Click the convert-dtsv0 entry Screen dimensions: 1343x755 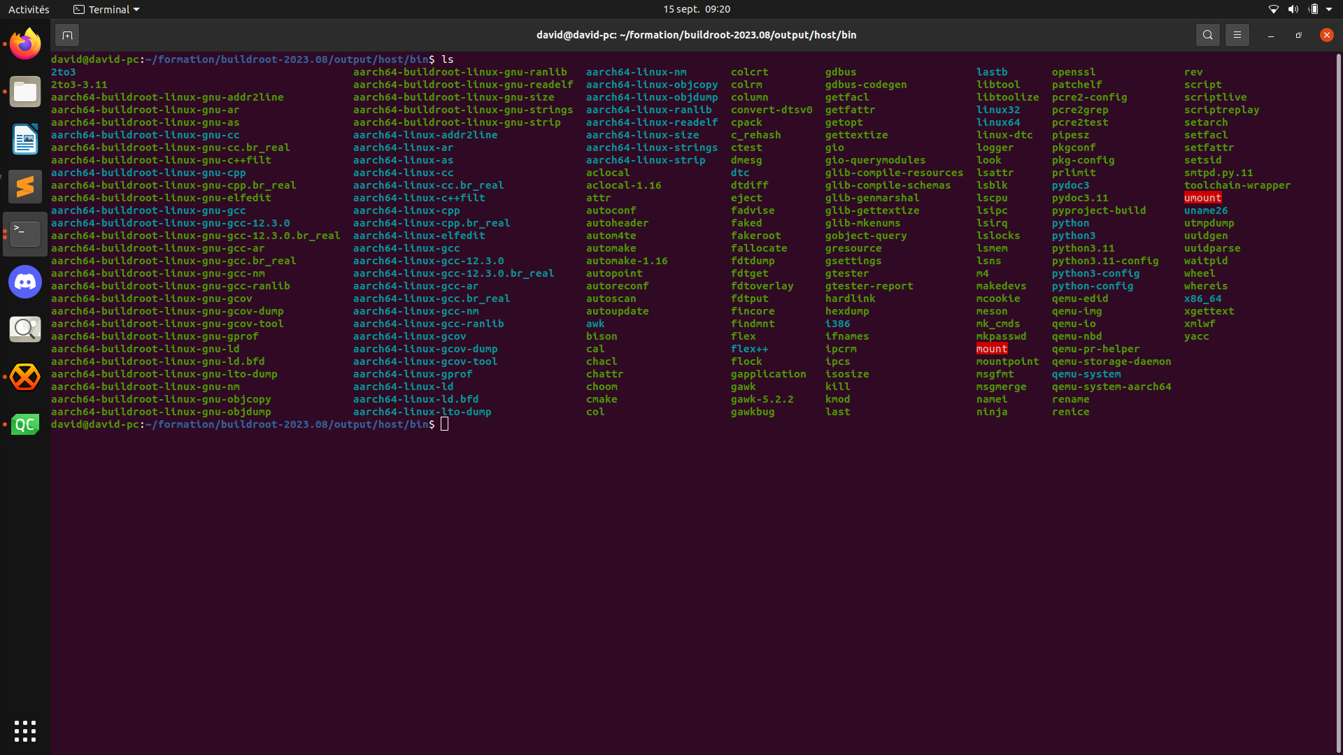[x=772, y=110]
